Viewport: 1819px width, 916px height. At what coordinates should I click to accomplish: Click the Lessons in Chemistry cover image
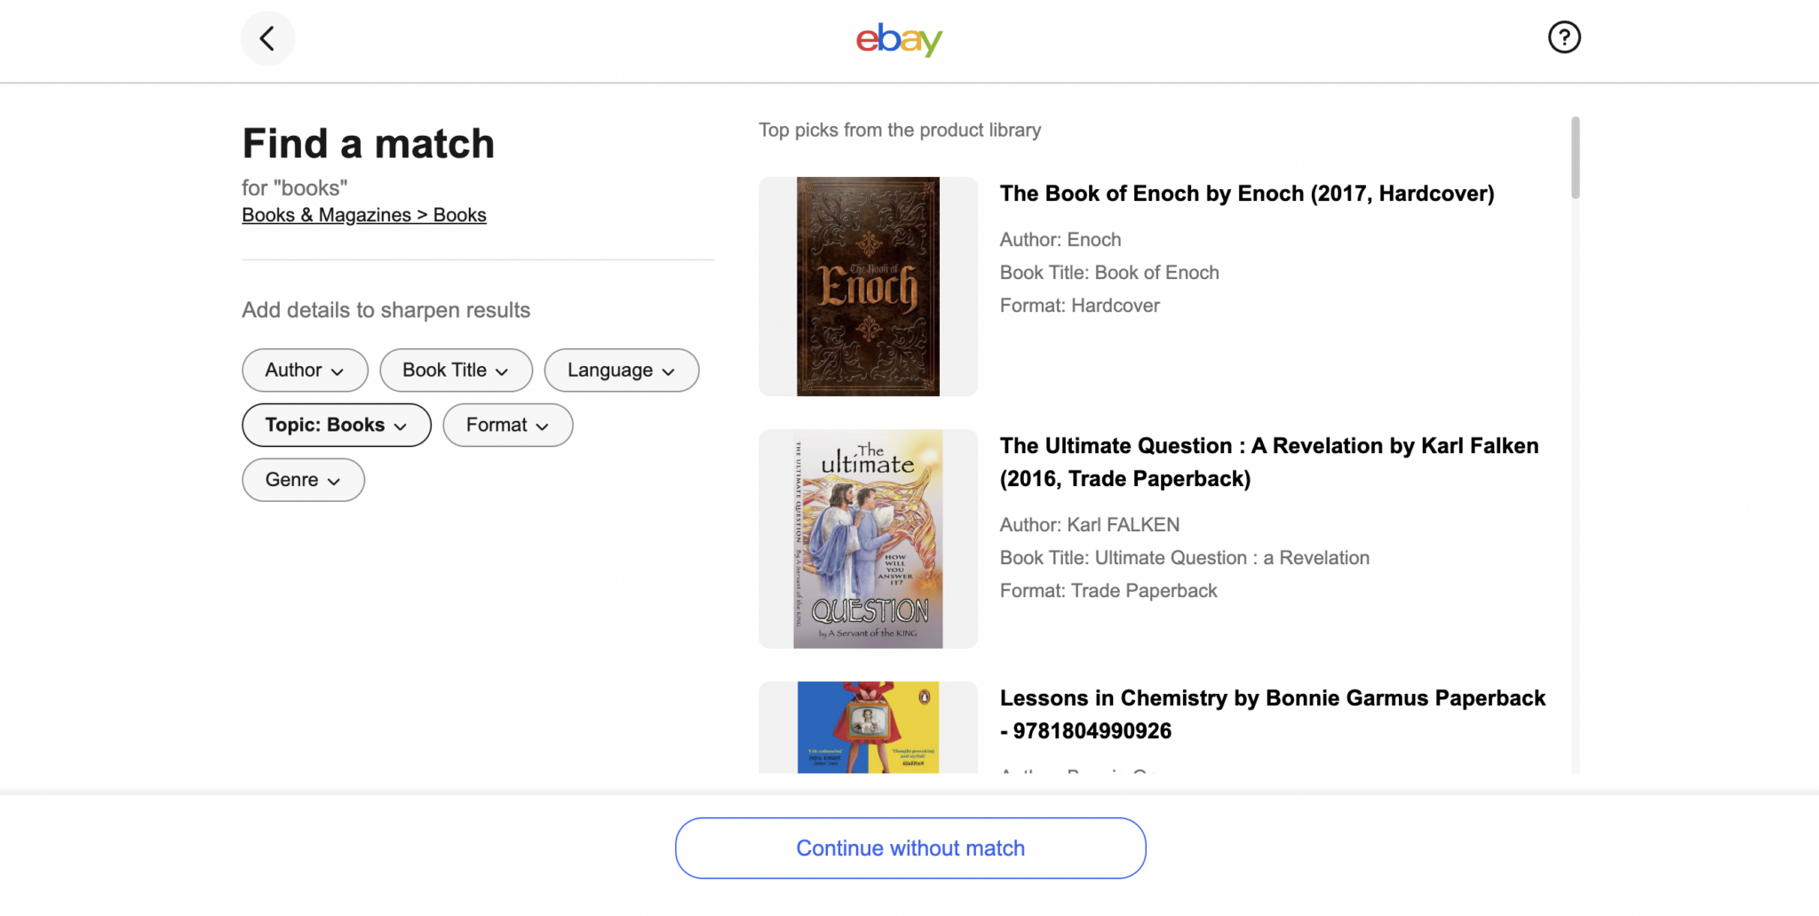[x=867, y=729]
